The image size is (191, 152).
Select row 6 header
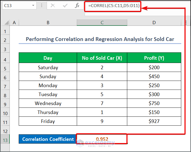(x=5, y=77)
